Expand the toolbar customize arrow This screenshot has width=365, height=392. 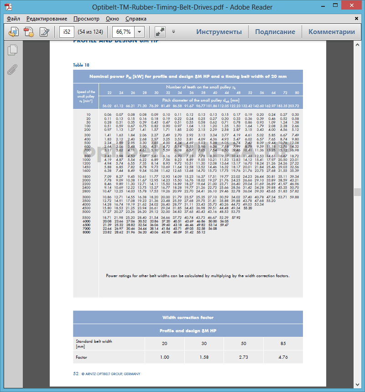[x=173, y=32]
